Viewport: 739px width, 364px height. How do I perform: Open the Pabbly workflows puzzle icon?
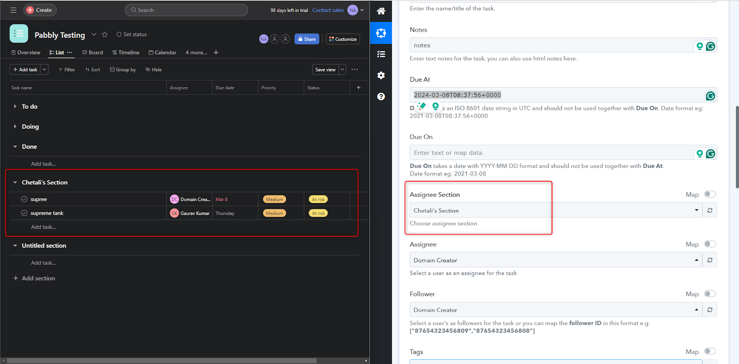pyautogui.click(x=381, y=33)
